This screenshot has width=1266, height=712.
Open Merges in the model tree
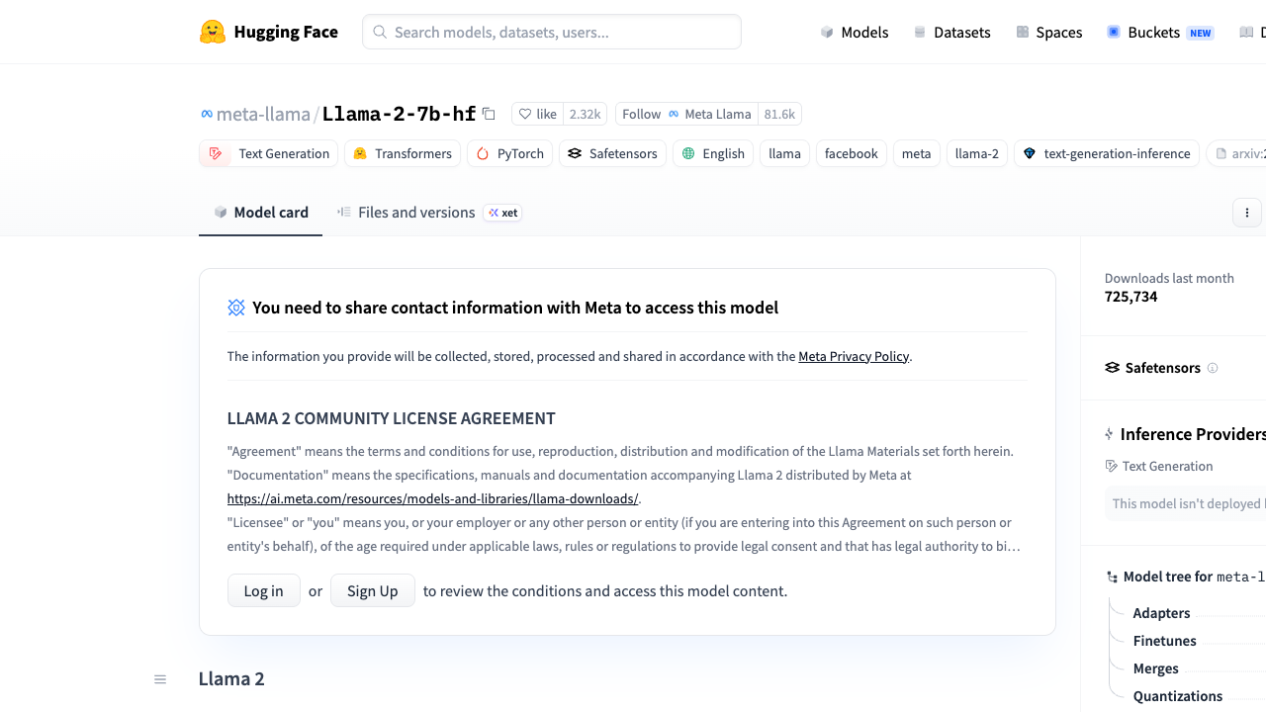1155,668
